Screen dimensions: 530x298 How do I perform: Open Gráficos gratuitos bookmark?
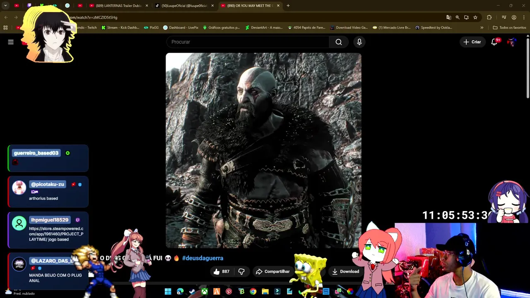pyautogui.click(x=221, y=28)
